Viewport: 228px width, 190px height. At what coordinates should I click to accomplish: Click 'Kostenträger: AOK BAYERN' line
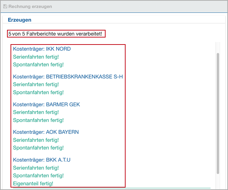(x=46, y=132)
